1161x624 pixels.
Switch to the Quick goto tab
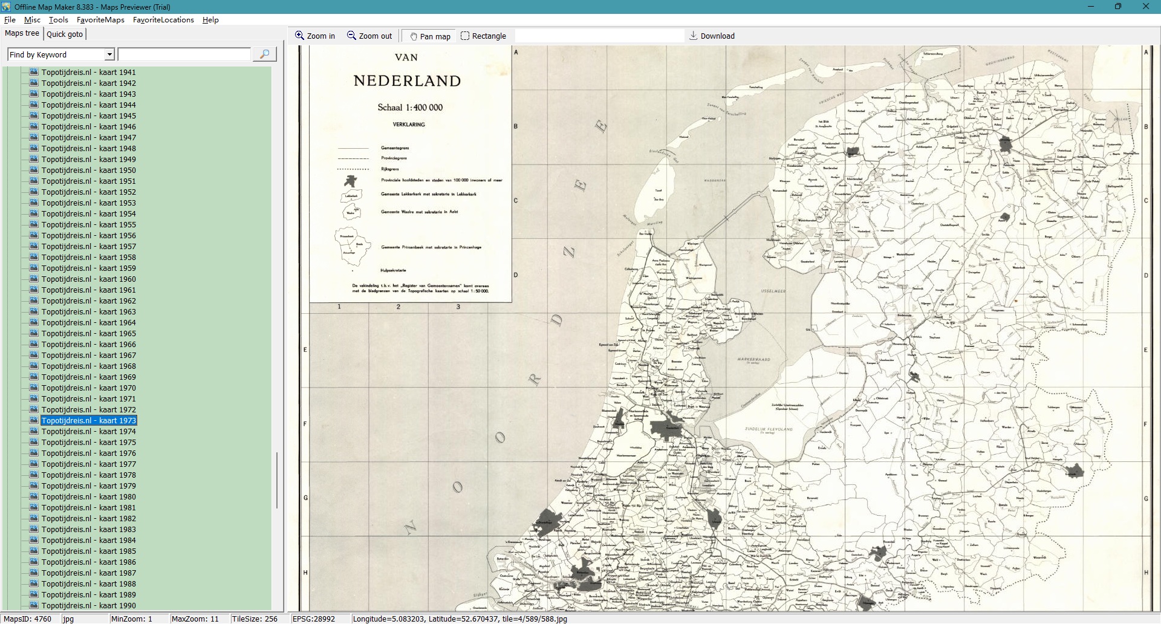tap(65, 34)
